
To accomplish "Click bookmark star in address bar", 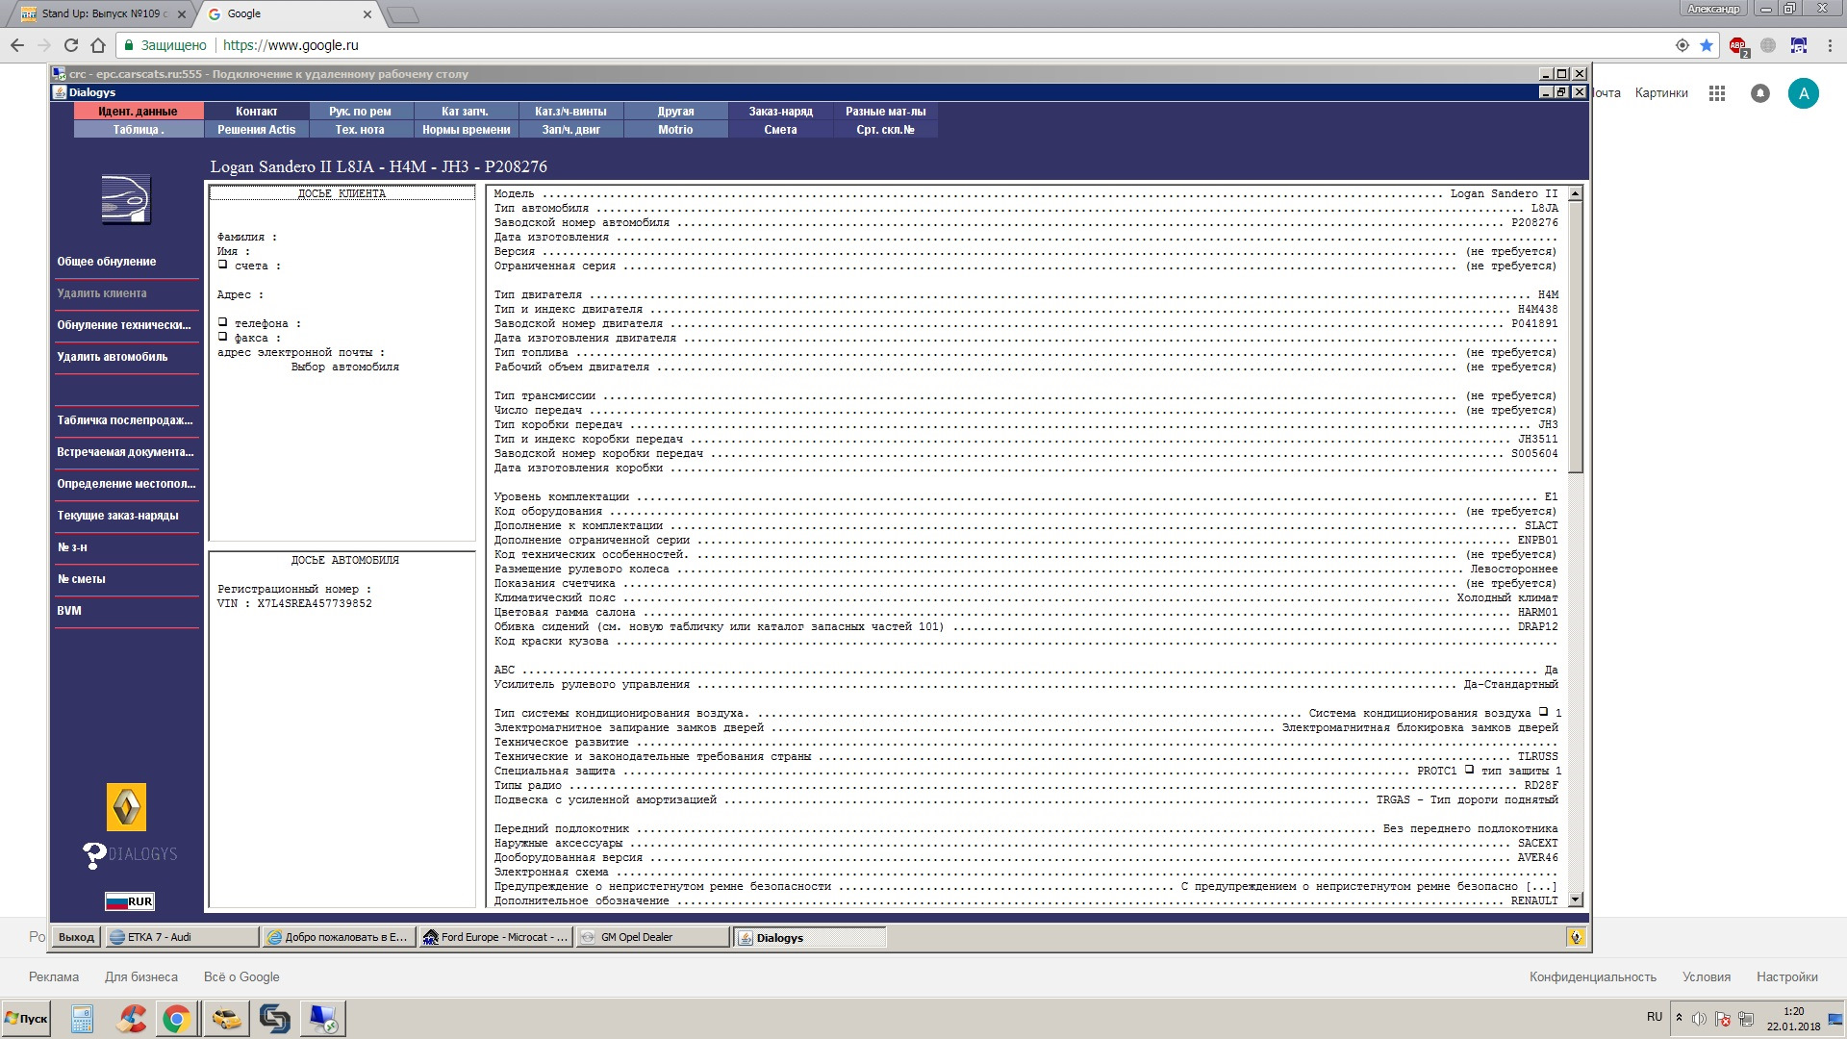I will click(x=1707, y=45).
